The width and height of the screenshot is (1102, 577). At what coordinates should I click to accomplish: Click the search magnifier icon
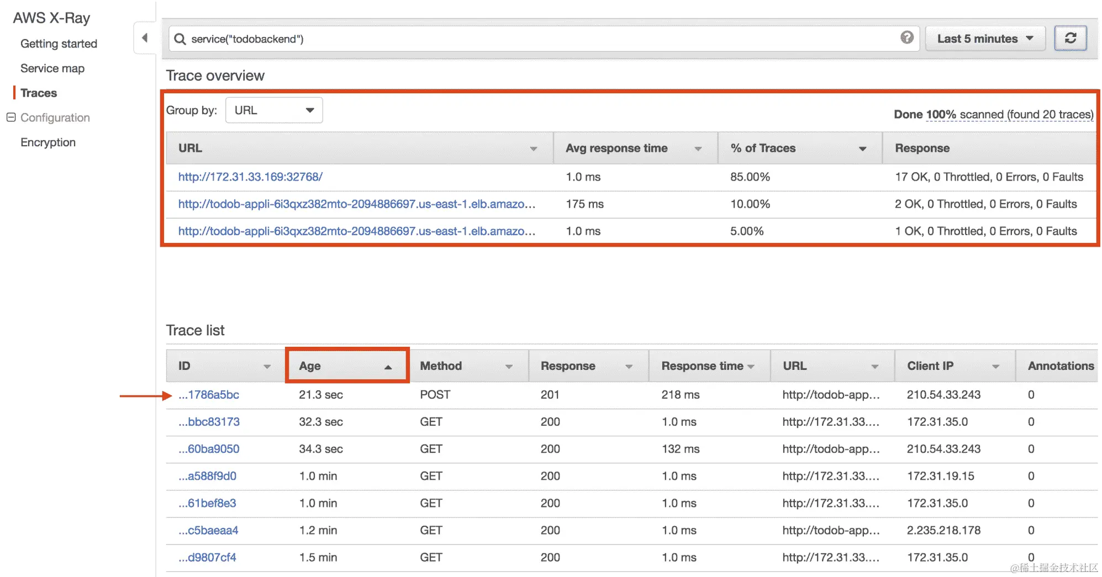[180, 39]
